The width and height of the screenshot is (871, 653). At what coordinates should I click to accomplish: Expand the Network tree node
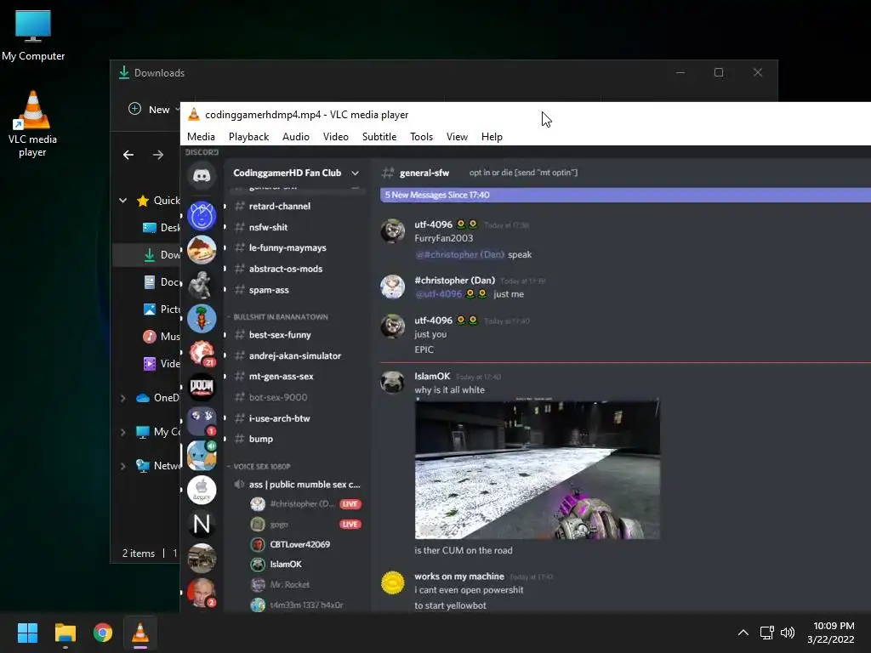coord(122,466)
